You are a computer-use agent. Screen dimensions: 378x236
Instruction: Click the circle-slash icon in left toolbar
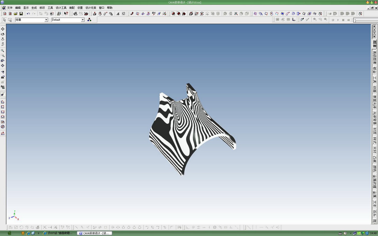click(3, 127)
